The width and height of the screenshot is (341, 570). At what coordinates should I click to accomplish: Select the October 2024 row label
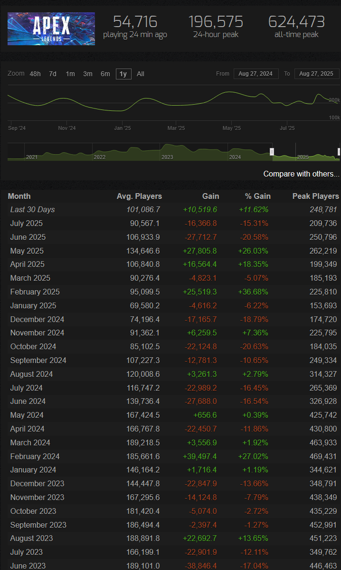pyautogui.click(x=33, y=347)
